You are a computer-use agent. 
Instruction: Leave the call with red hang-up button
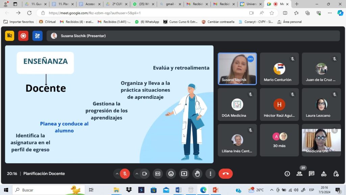[226, 174]
